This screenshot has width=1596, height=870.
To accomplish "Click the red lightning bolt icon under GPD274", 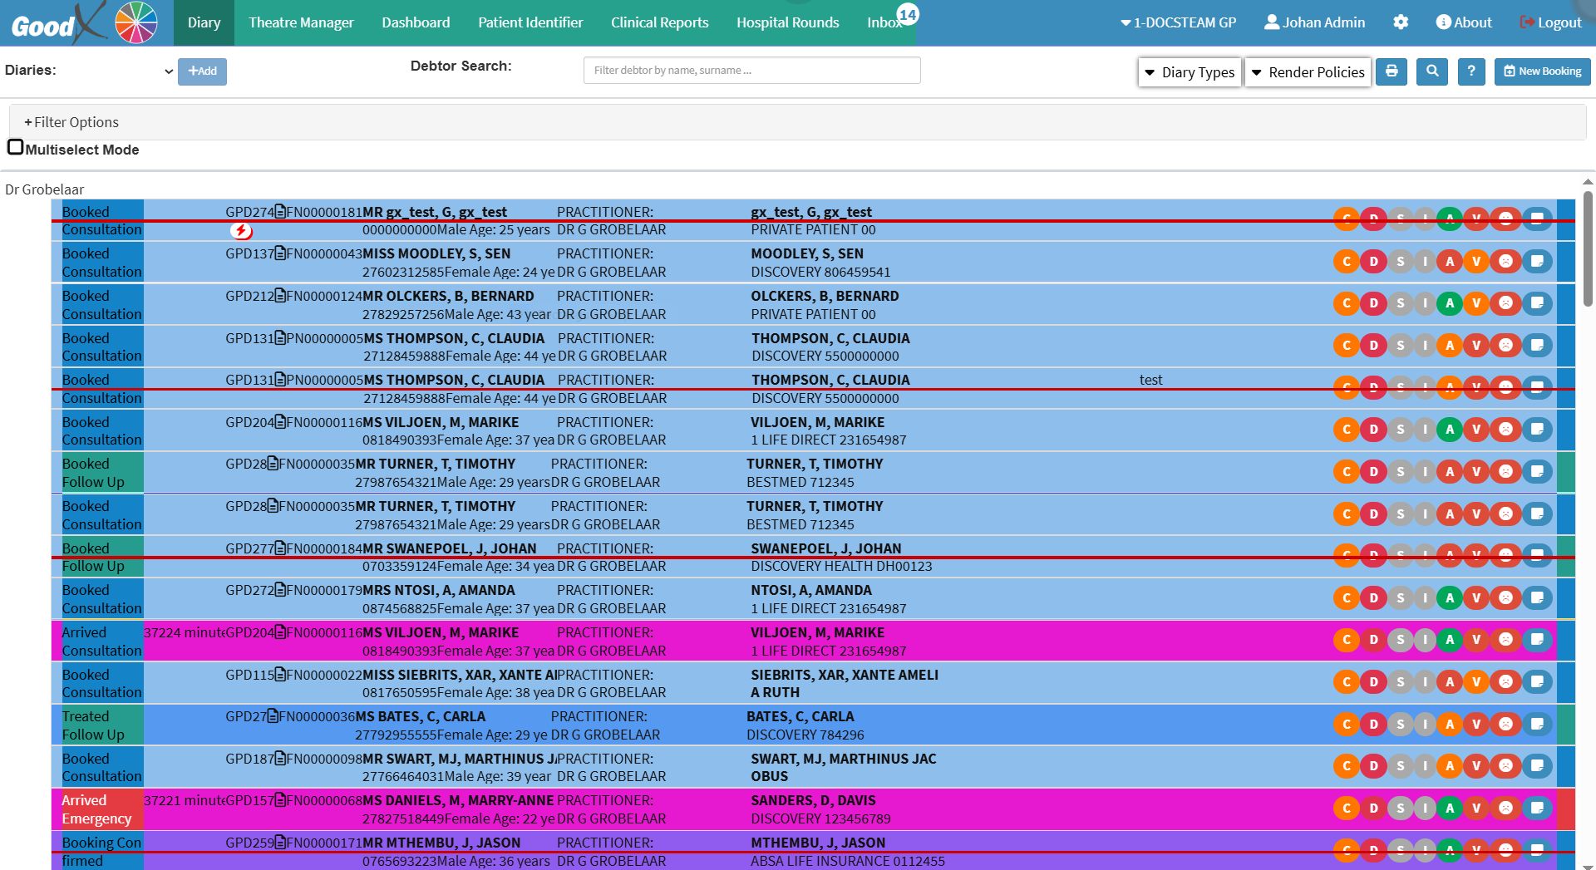I will coord(241,231).
